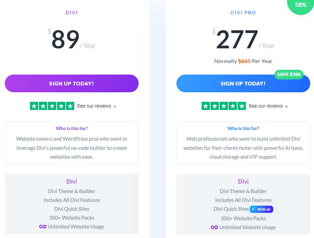Screen dimensions: 314x238
Task: Select the DIVI plan heading
Action: click(72, 13)
